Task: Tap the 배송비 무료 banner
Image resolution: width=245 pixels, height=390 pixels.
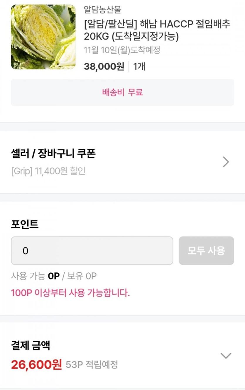Action: (122, 92)
